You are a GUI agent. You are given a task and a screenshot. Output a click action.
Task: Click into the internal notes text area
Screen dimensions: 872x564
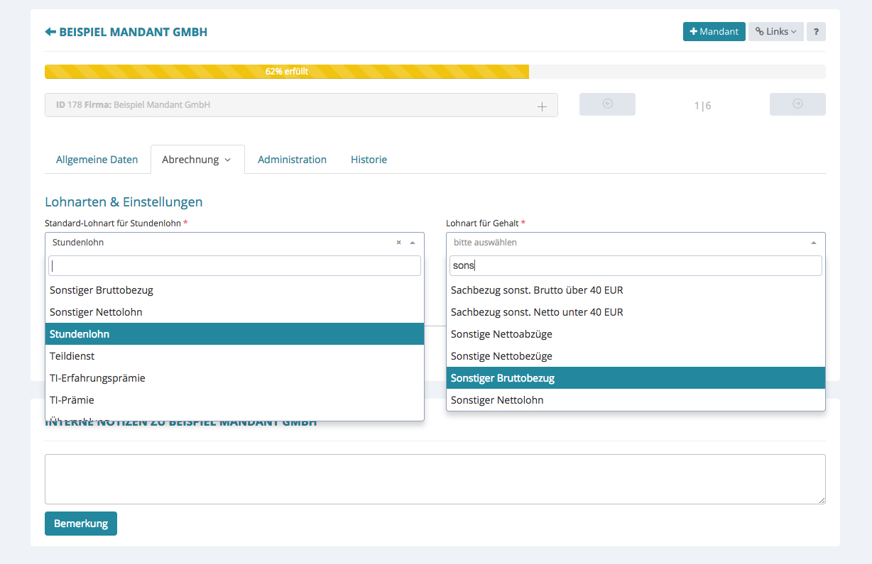pos(435,479)
